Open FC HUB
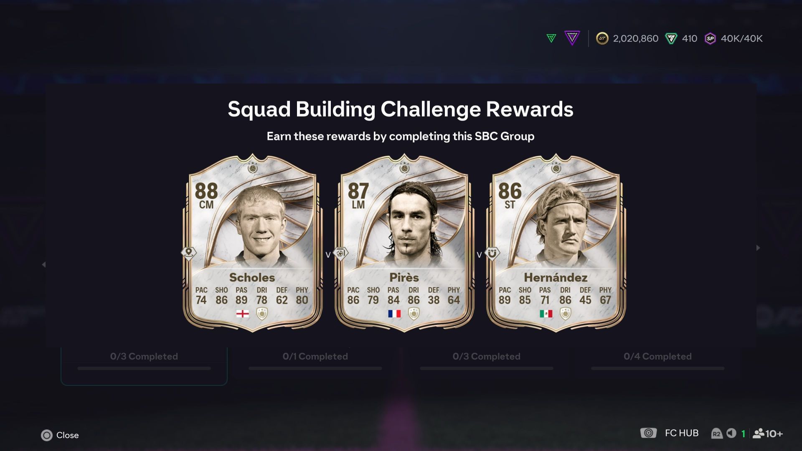This screenshot has width=802, height=451. click(681, 433)
